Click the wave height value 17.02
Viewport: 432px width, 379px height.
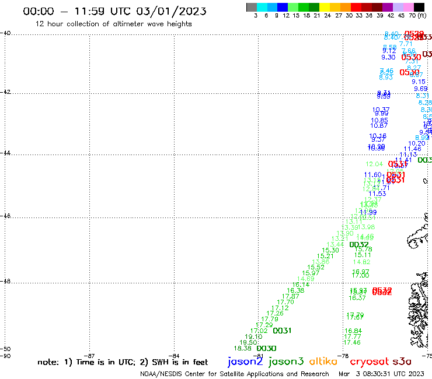259,331
